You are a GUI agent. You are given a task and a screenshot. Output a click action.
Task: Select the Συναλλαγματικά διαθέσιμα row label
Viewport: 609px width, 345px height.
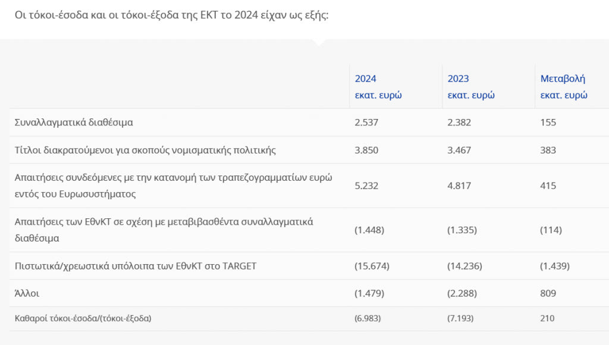click(x=74, y=123)
